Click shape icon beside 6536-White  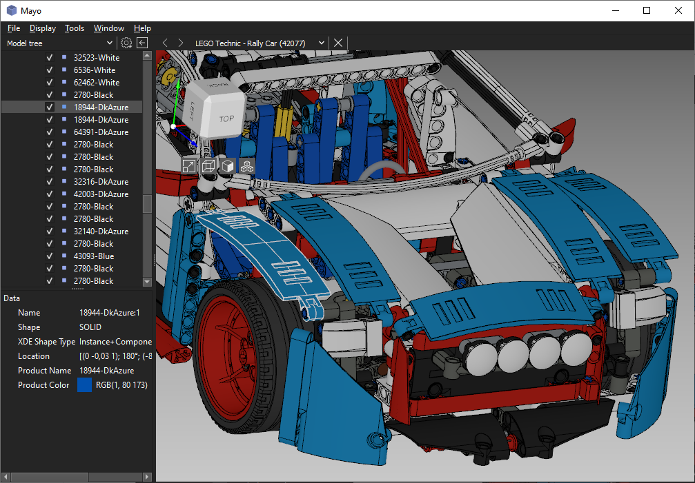tap(64, 70)
